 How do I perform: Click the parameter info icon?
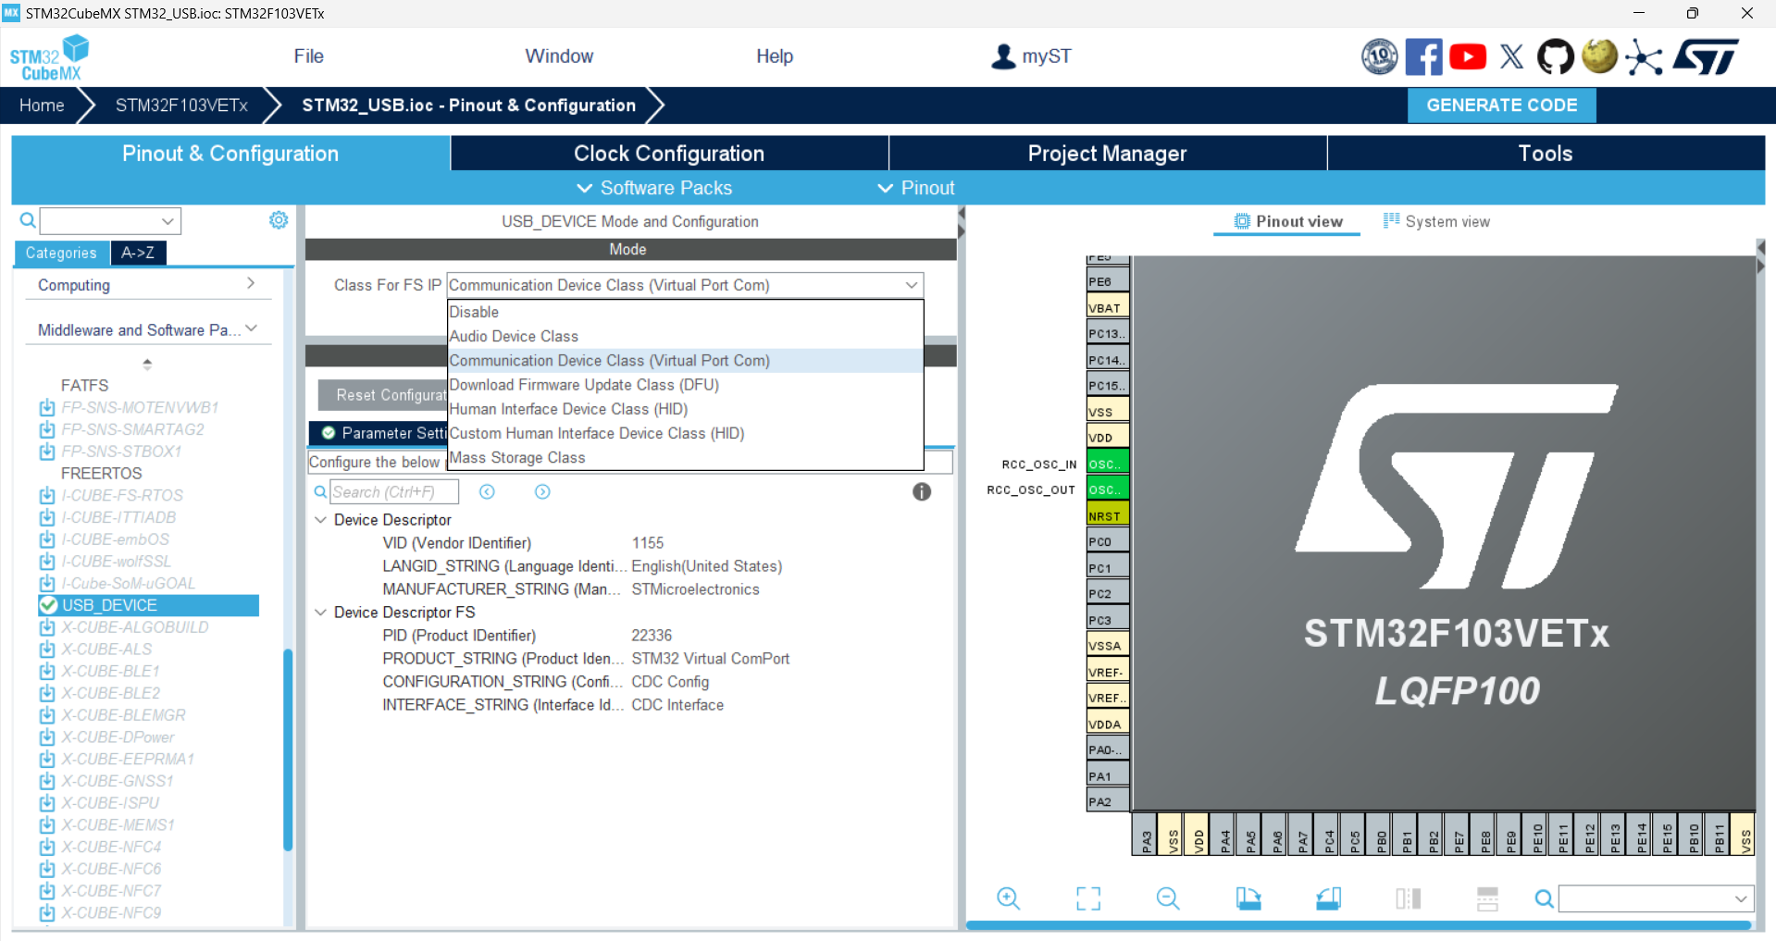(x=922, y=491)
